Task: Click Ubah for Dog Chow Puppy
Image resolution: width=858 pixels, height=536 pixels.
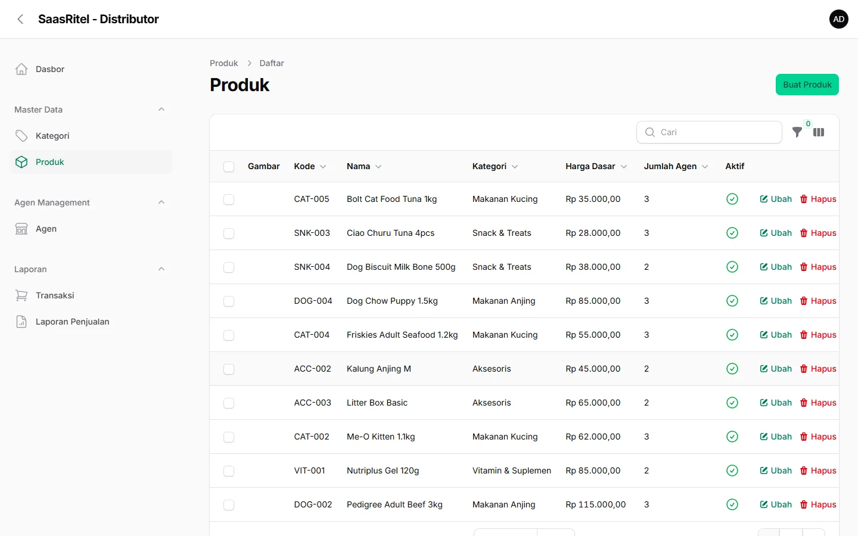Action: pyautogui.click(x=776, y=301)
